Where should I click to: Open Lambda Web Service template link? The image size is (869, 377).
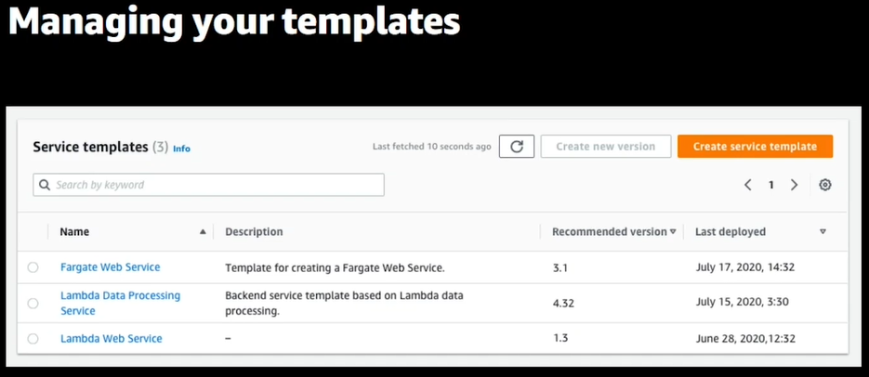[x=111, y=339]
